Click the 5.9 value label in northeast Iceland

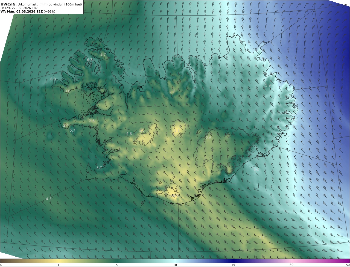point(268,85)
